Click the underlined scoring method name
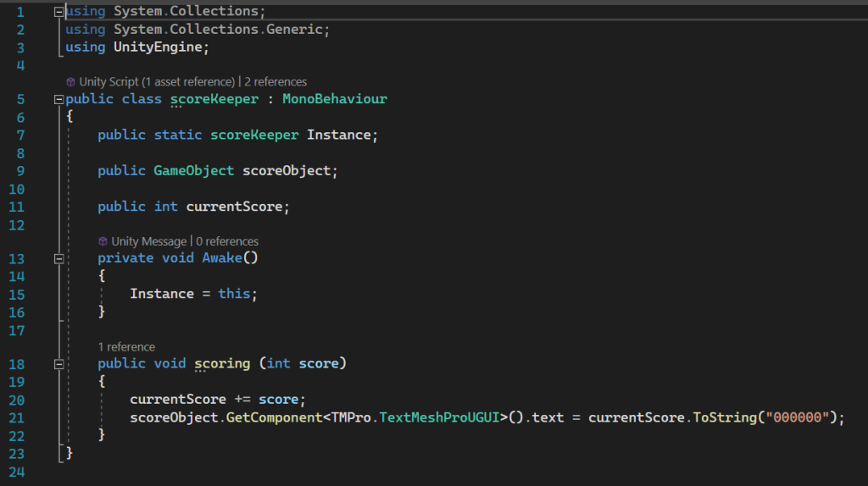The width and height of the screenshot is (868, 486). [x=222, y=364]
